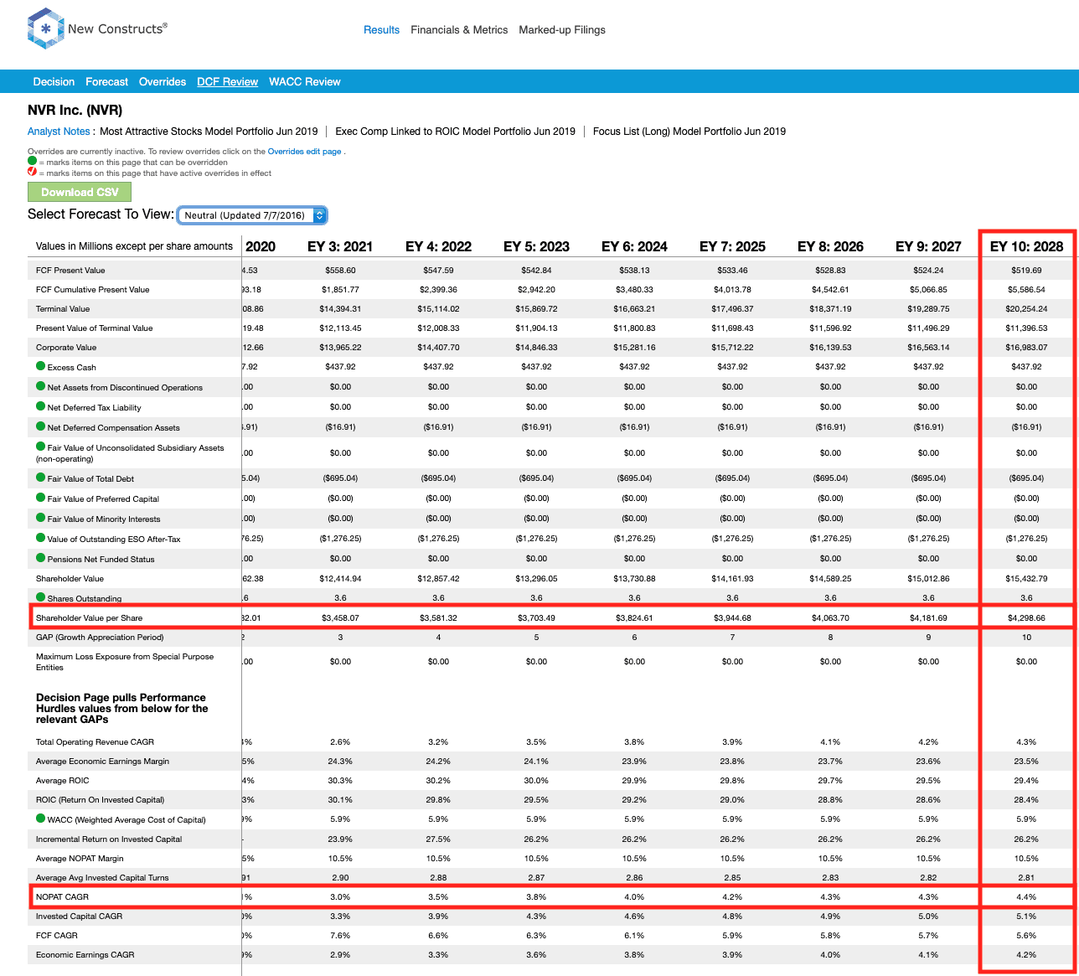Screen dimensions: 1079x976
Task: Click the New Constructs logo
Action: tap(97, 28)
